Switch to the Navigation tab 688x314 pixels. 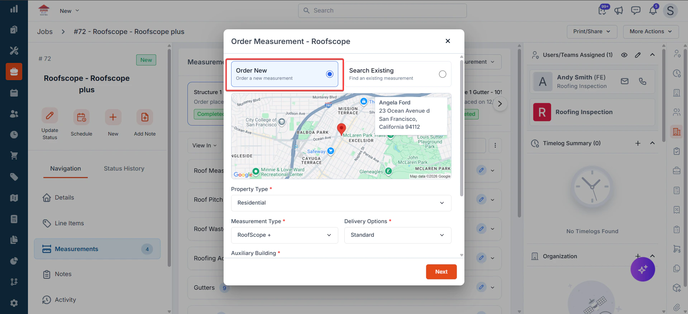tap(66, 168)
